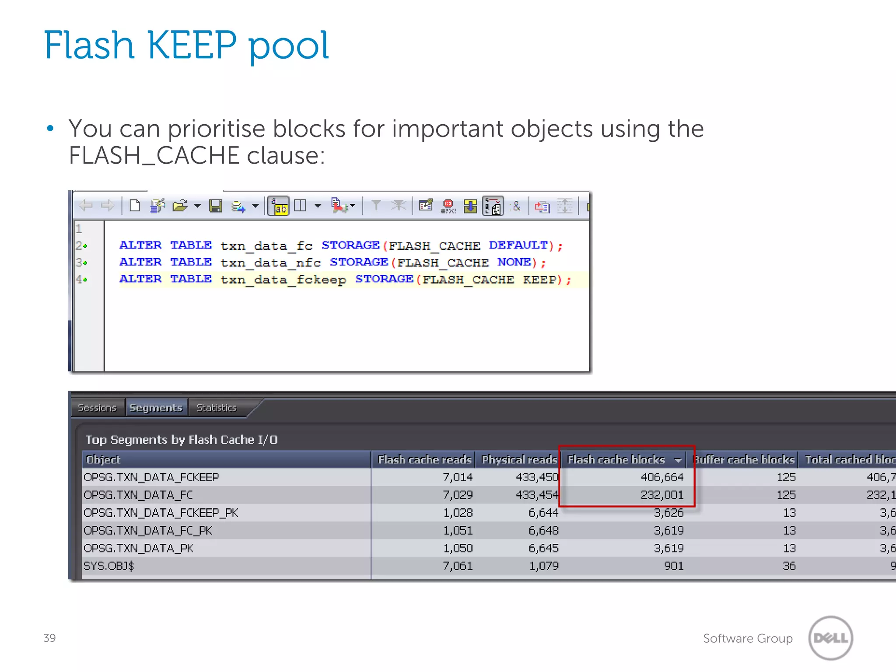Viewport: 896px width, 672px height.
Task: Toggle sort arrow on Flash cache blocks
Action: tap(678, 460)
